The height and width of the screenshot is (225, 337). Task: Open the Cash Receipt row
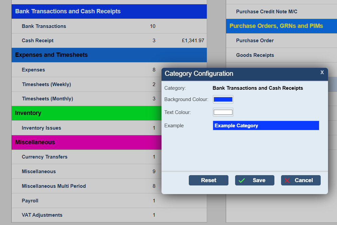click(38, 41)
